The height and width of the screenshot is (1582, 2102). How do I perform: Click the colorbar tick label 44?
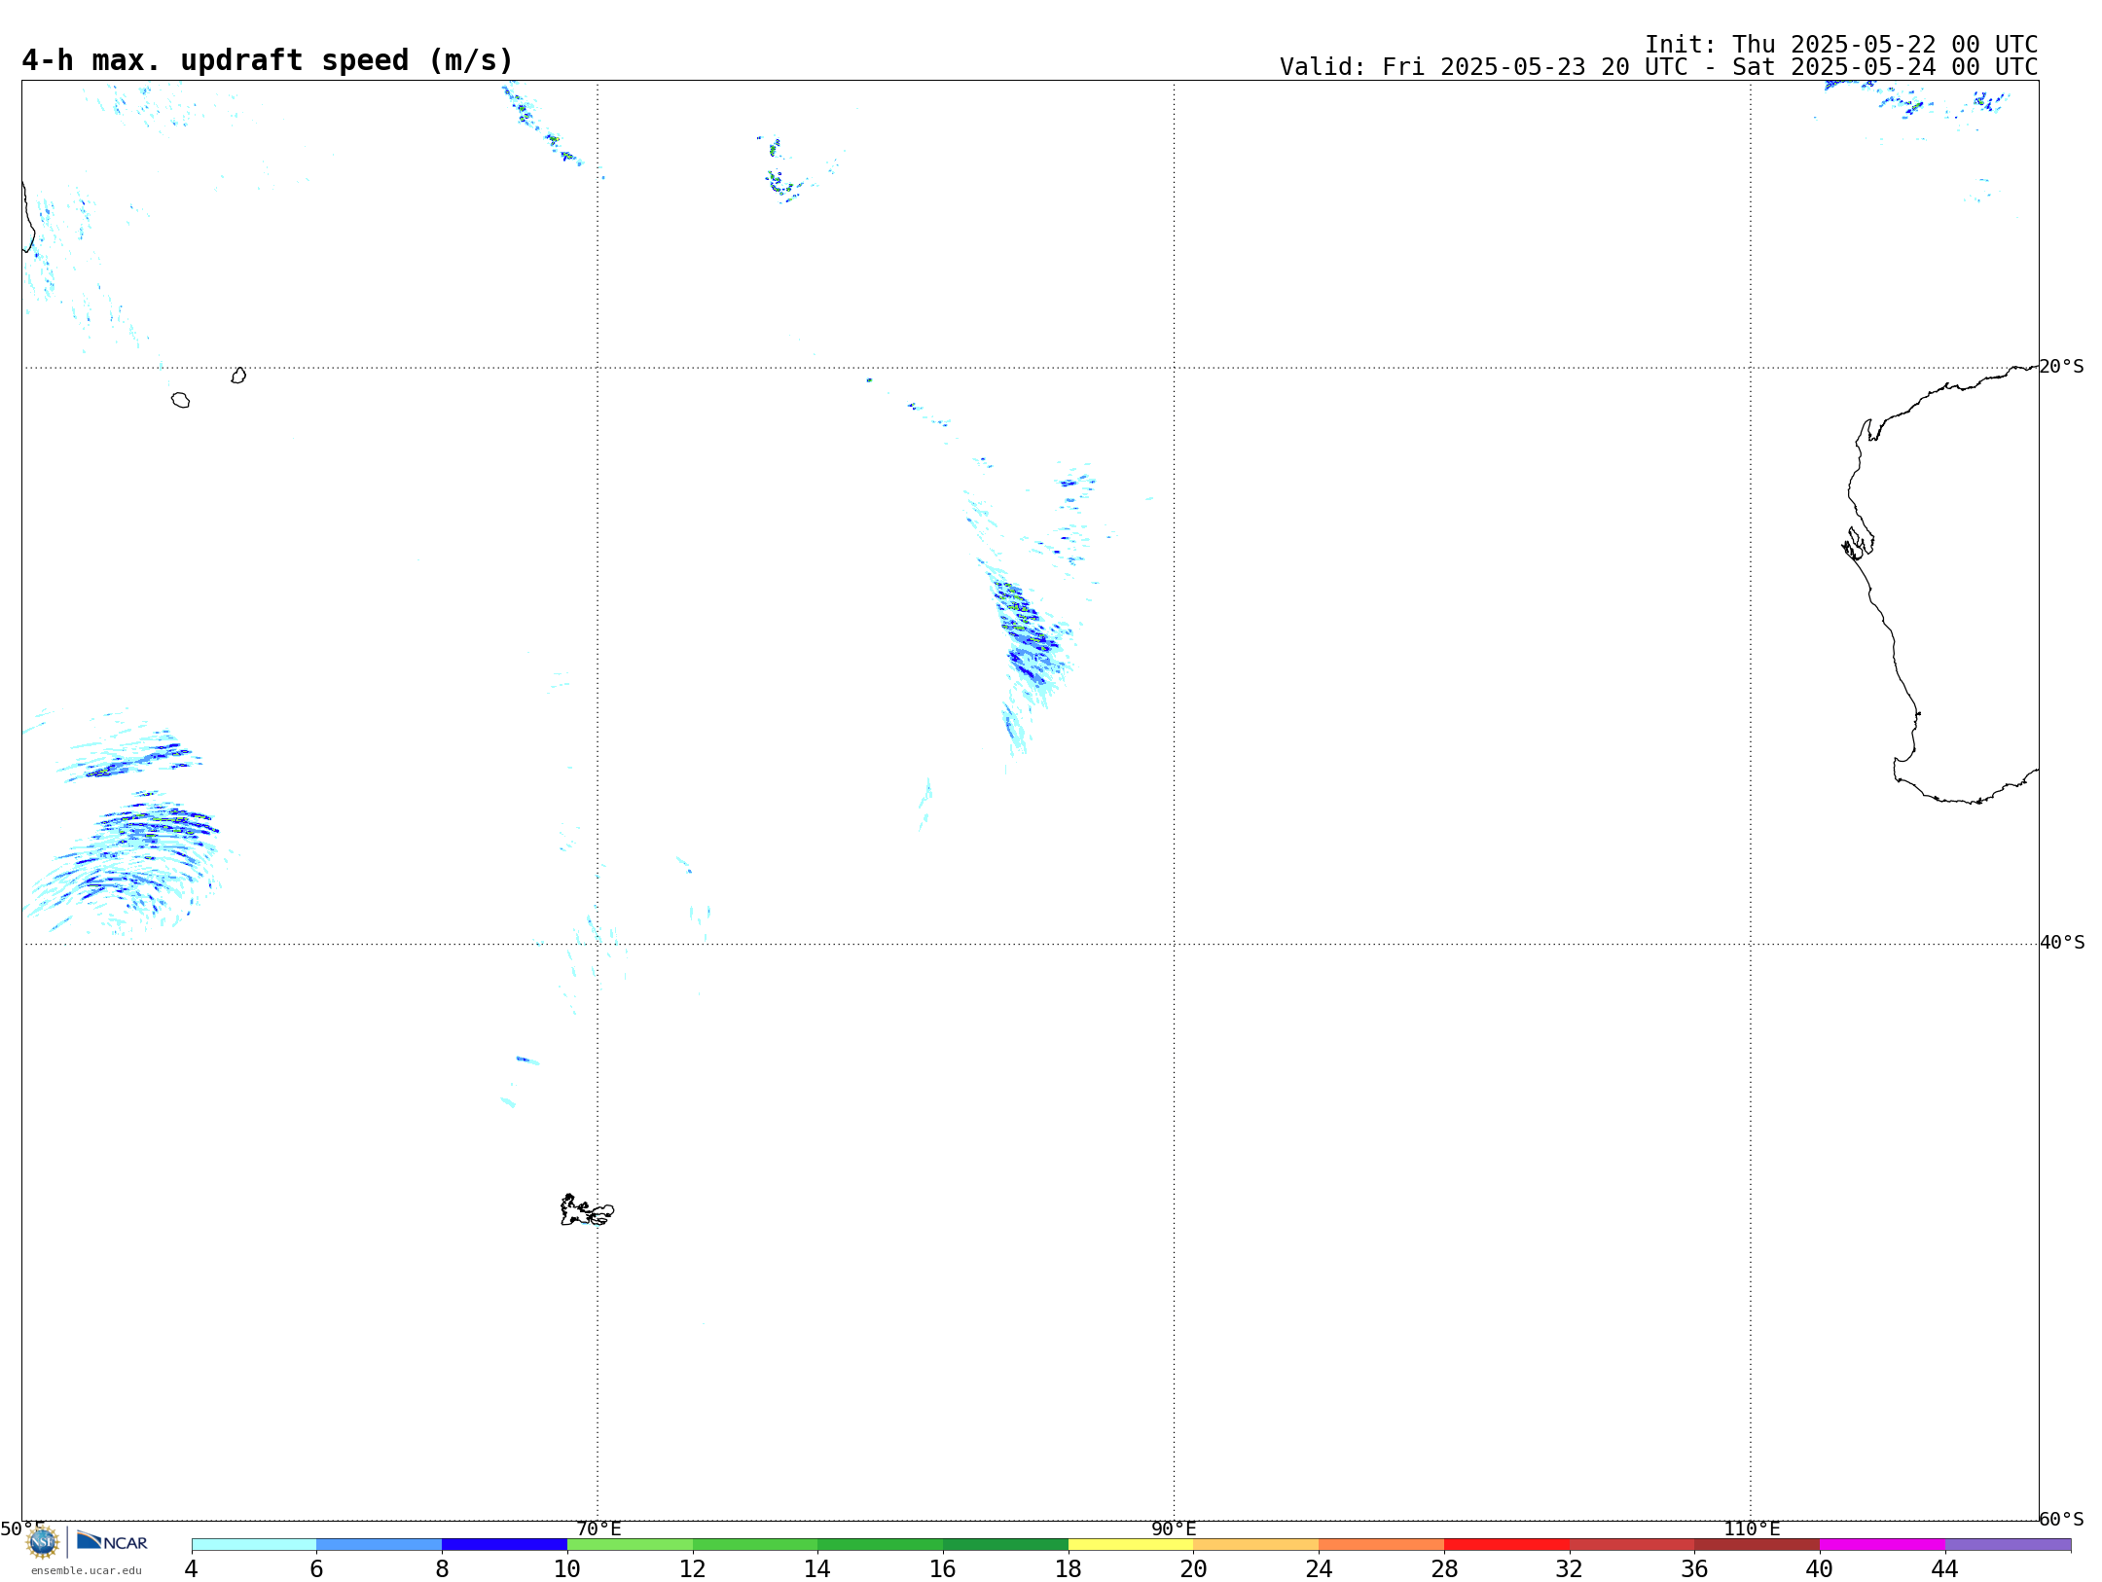point(1945,1568)
